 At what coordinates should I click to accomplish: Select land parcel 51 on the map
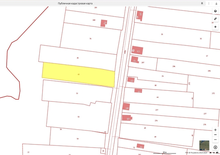pos(77,93)
